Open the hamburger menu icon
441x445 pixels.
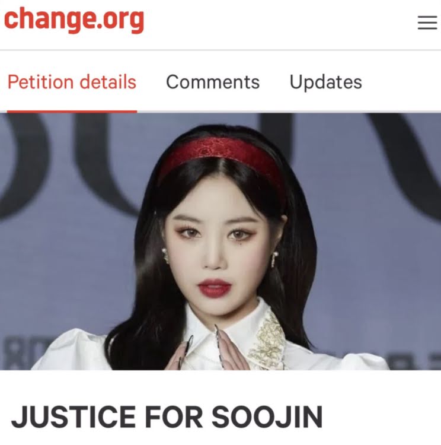coord(427,23)
